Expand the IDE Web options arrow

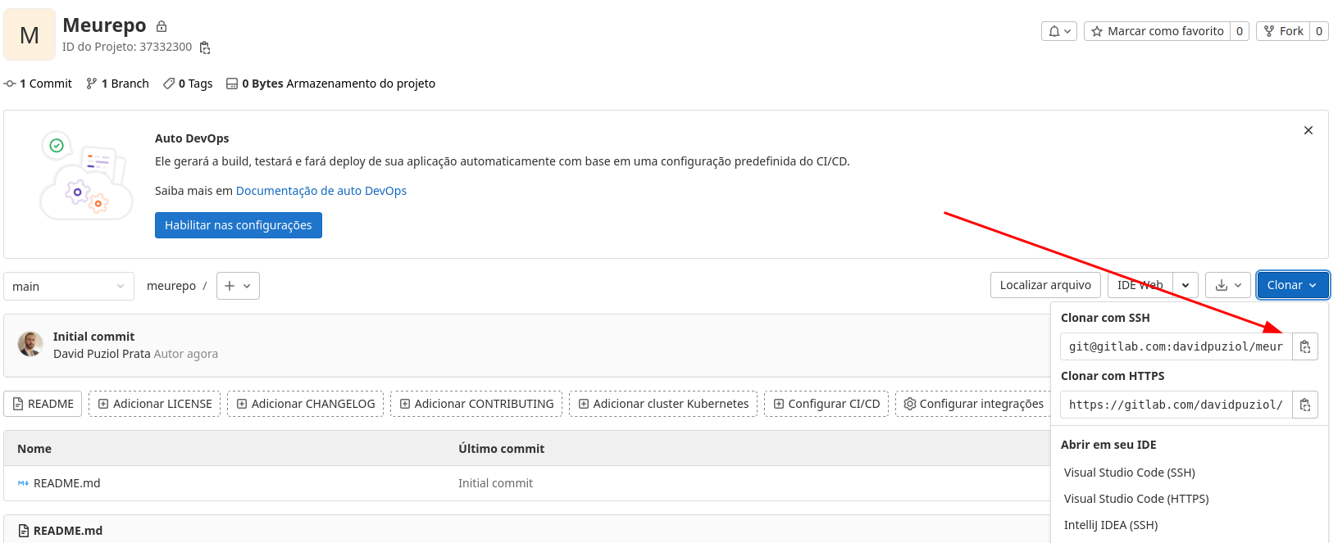[1186, 285]
